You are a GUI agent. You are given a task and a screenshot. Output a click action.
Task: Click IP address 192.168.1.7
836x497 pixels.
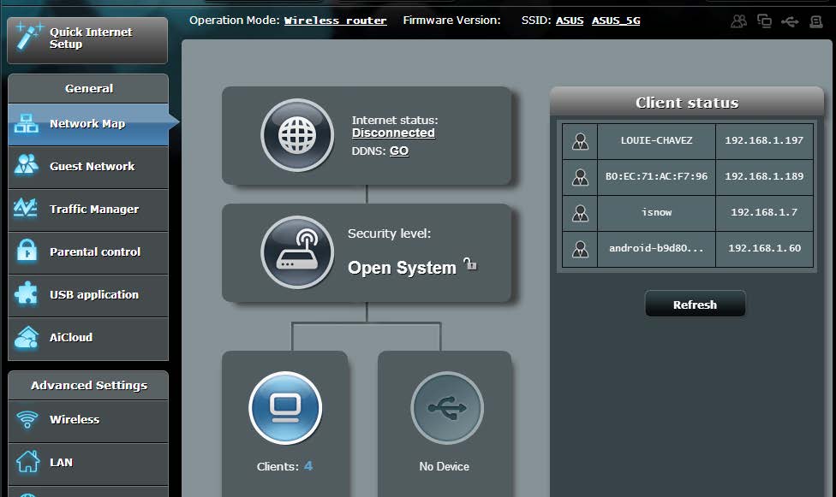click(x=764, y=212)
